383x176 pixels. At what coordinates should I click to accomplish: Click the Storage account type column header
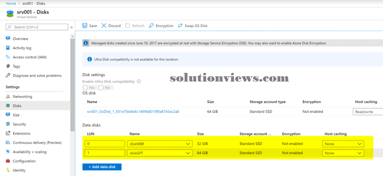tap(267, 102)
